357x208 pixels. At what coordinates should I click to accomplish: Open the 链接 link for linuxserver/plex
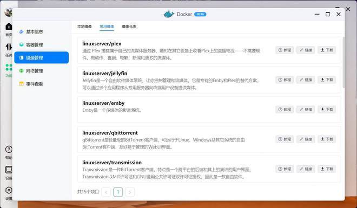(306, 50)
